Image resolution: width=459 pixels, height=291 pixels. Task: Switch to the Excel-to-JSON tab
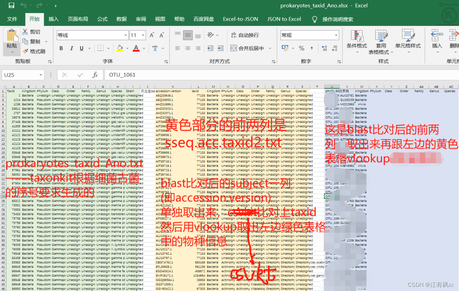241,19
